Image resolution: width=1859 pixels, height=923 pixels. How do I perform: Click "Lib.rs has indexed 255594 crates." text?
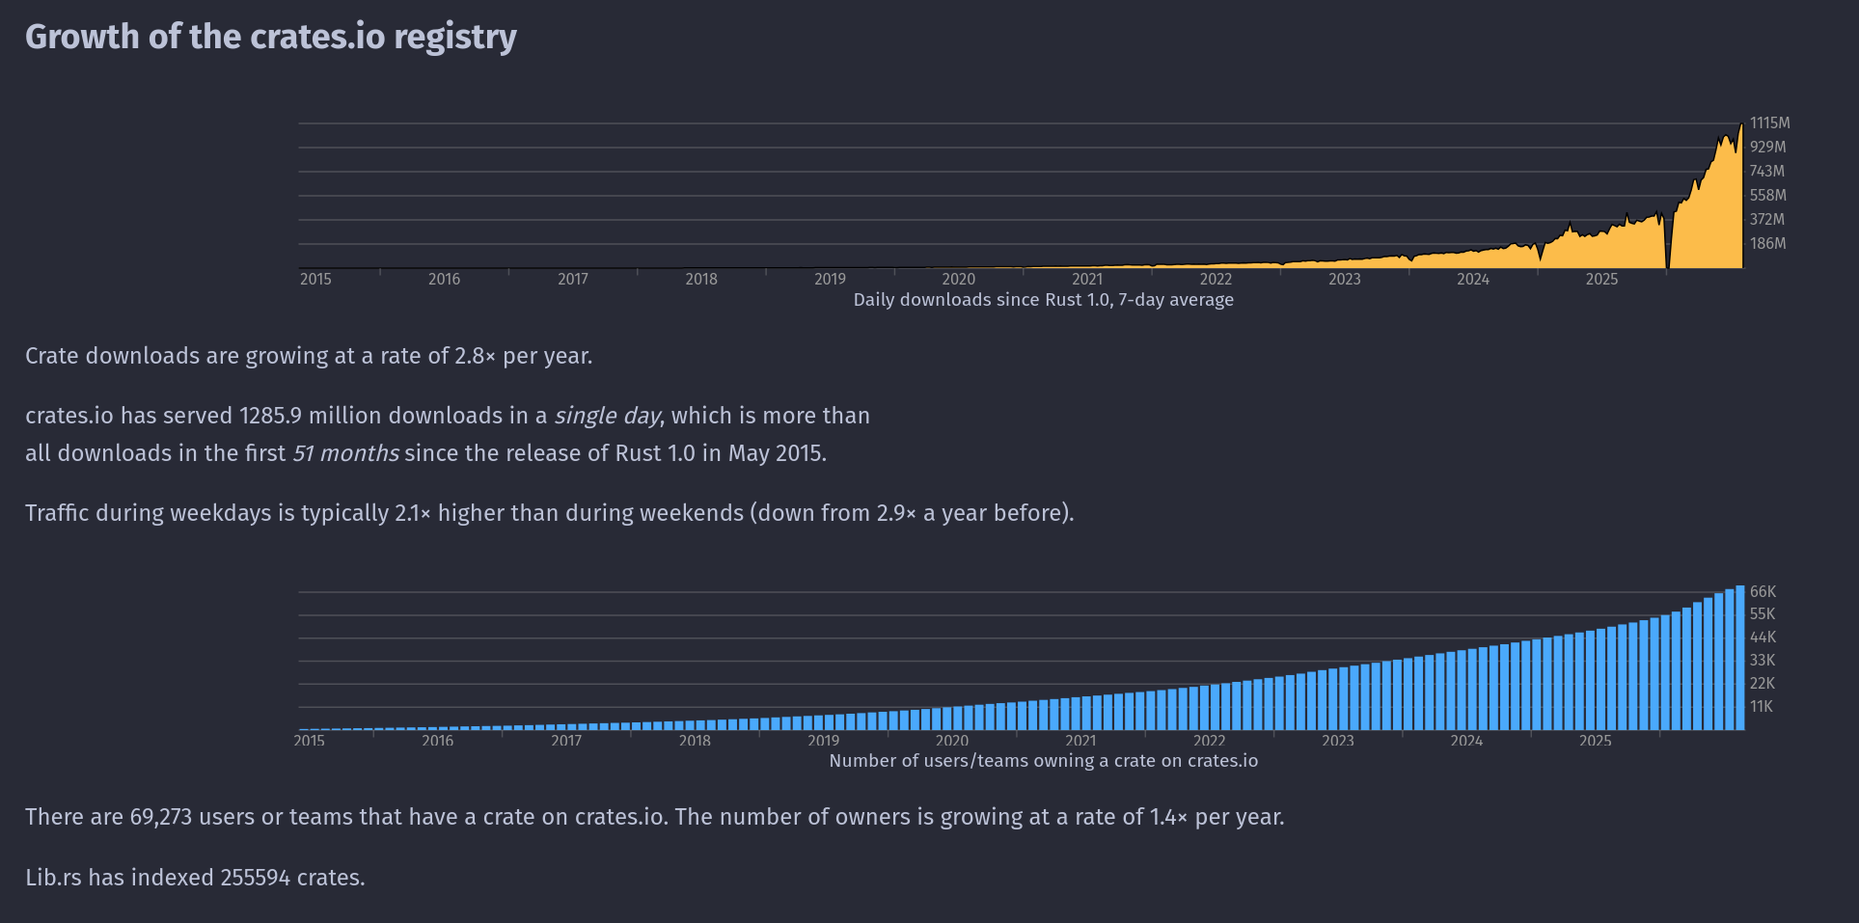195,878
